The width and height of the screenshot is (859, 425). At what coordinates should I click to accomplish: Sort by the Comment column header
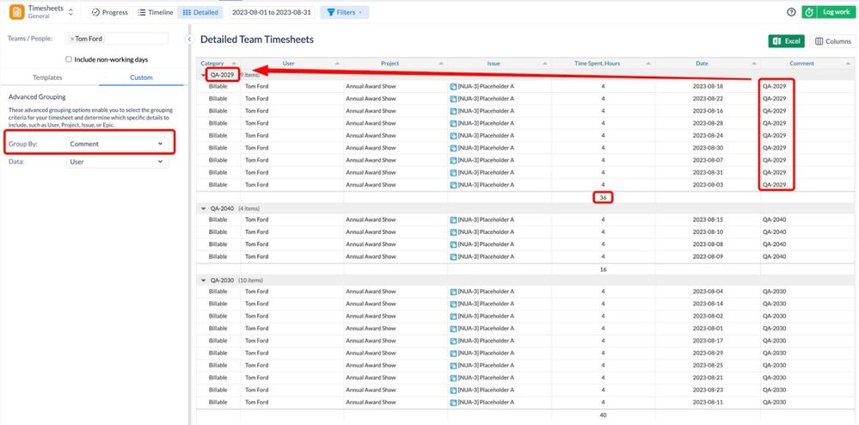click(807, 64)
